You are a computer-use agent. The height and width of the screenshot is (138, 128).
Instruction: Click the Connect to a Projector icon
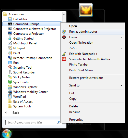click(10, 33)
